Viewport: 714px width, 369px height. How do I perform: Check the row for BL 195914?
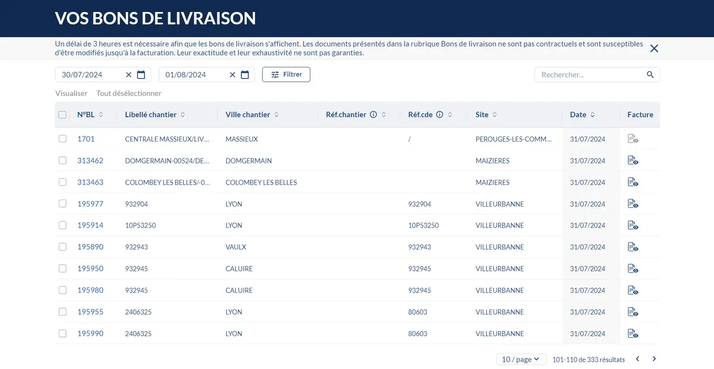(x=63, y=225)
